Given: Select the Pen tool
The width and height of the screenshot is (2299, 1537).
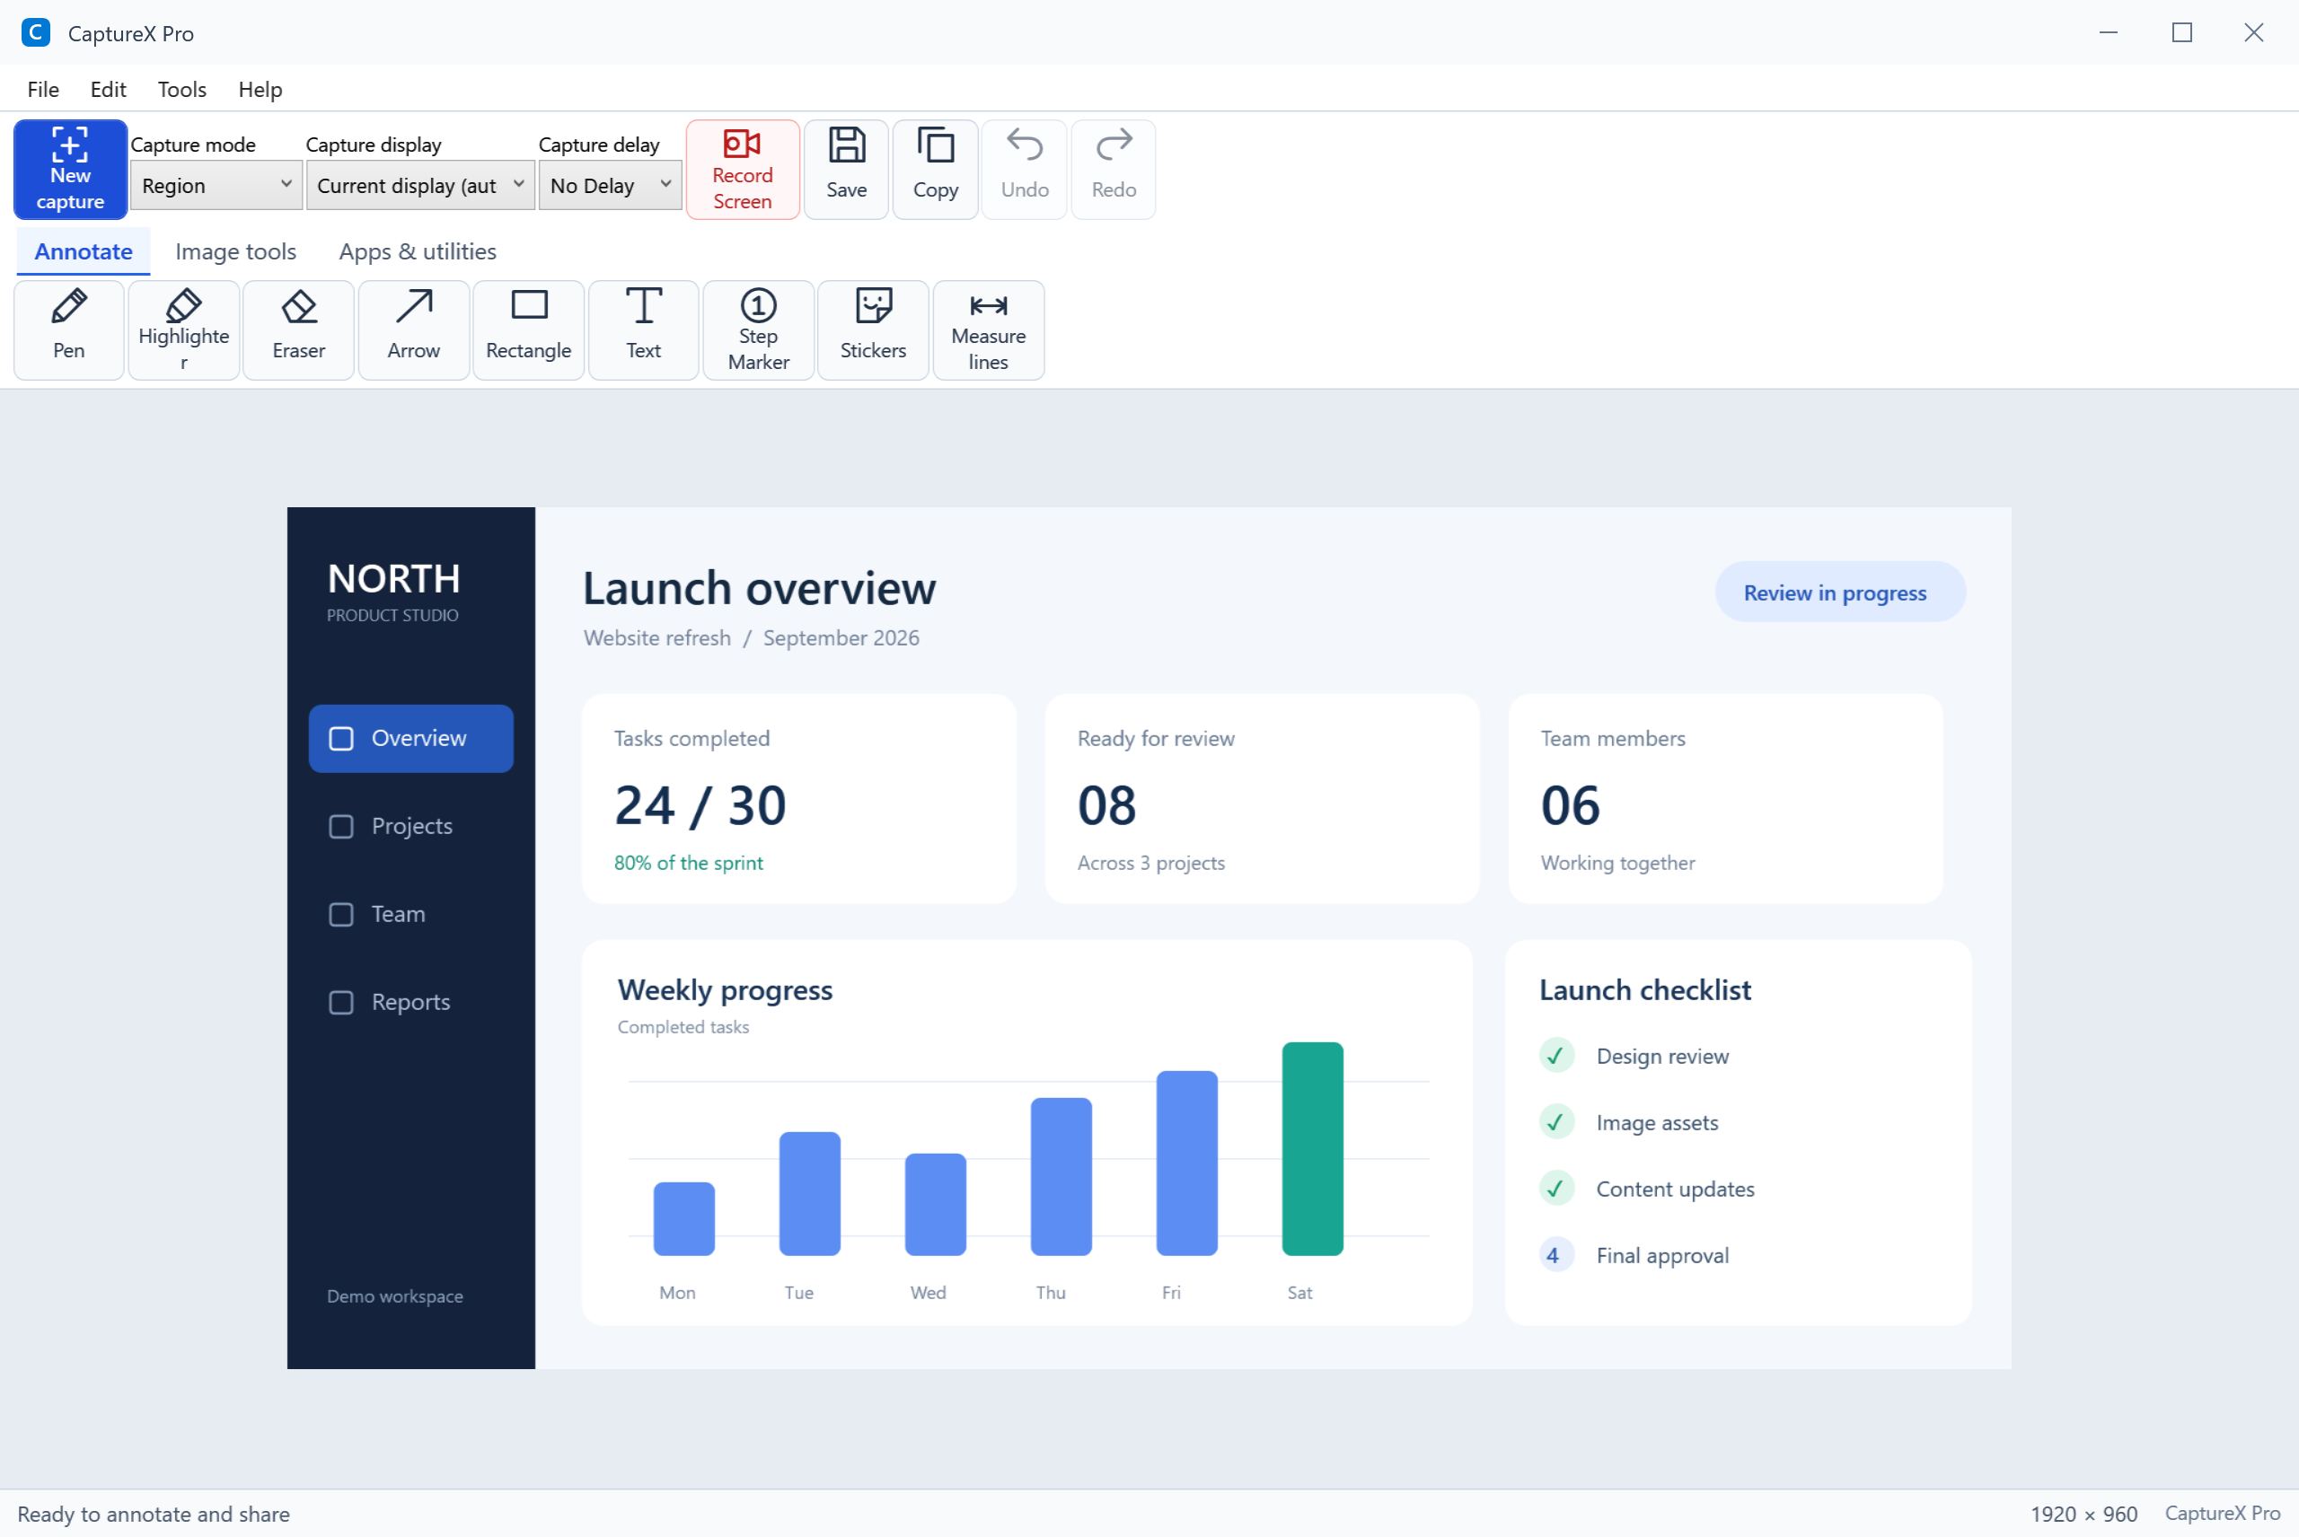Looking at the screenshot, I should point(68,330).
